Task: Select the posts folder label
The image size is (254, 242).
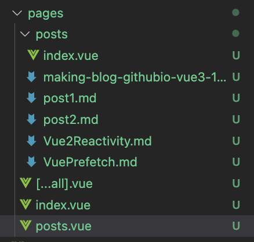Action: coord(52,34)
